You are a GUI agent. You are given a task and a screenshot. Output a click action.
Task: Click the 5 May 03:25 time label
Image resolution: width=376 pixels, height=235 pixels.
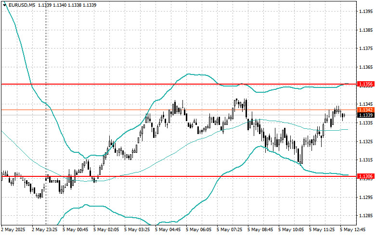137,230
